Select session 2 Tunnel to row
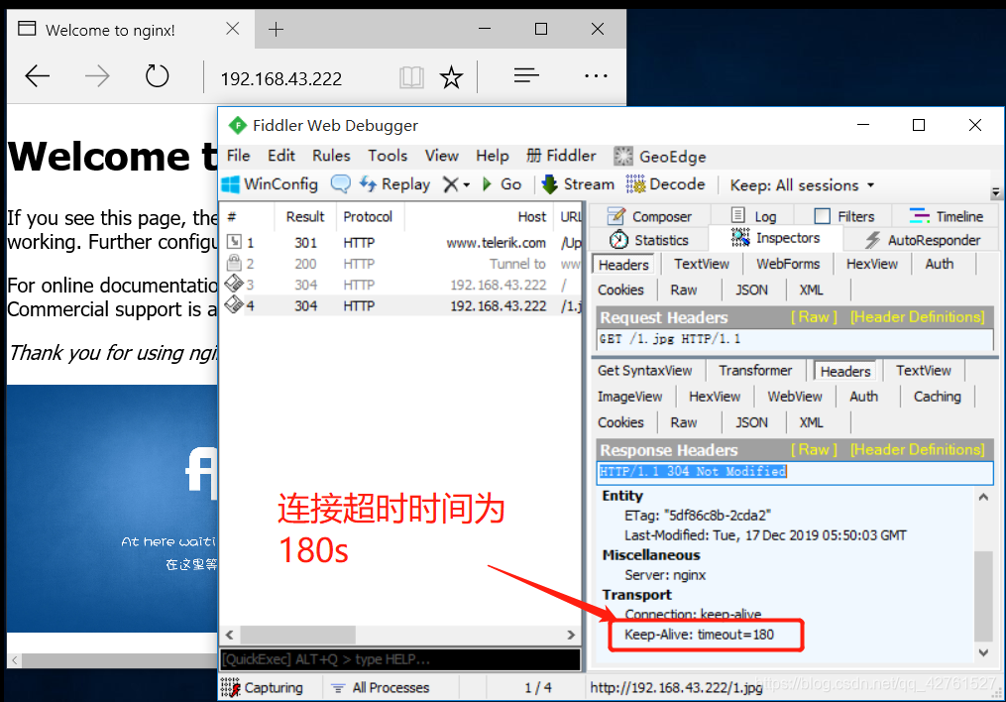This screenshot has height=702, width=1006. 401,264
